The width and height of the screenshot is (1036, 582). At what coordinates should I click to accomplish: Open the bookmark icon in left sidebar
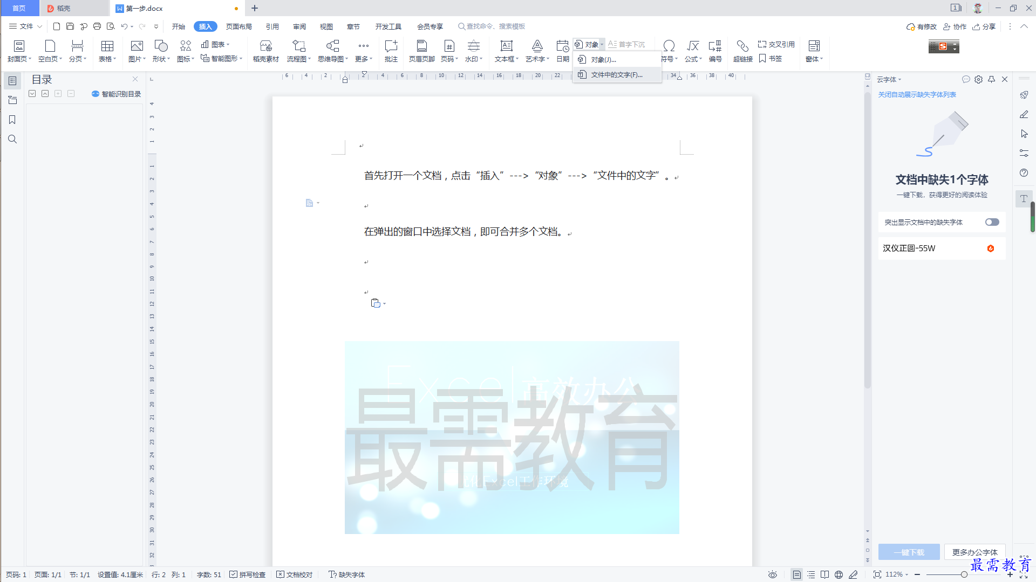click(12, 120)
